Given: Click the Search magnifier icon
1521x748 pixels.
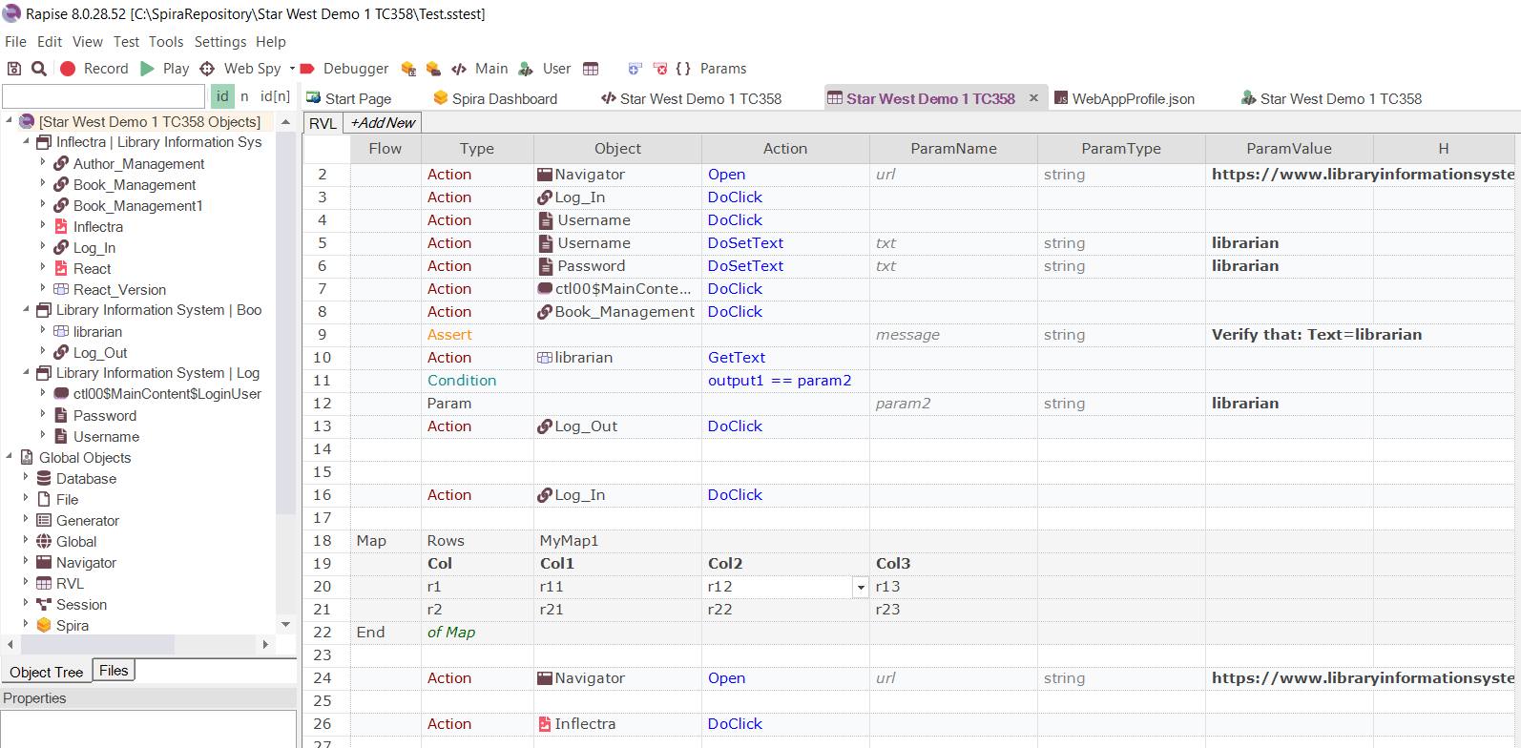Looking at the screenshot, I should tap(39, 69).
